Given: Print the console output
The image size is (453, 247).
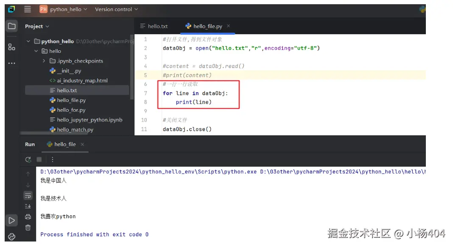Looking at the screenshot, I should coord(28,217).
